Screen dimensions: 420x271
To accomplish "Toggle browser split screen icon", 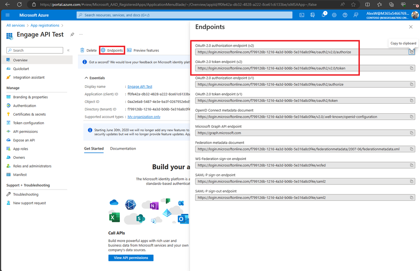I will click(x=367, y=4).
